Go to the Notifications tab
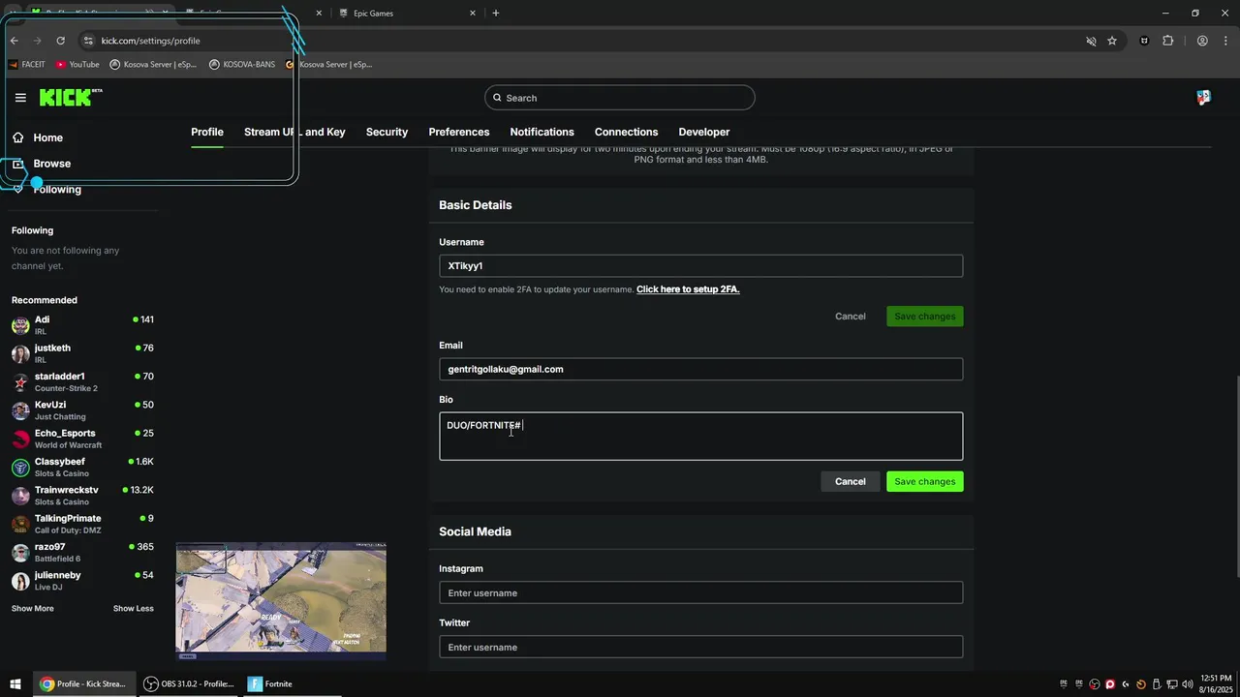This screenshot has width=1240, height=697. [x=542, y=132]
